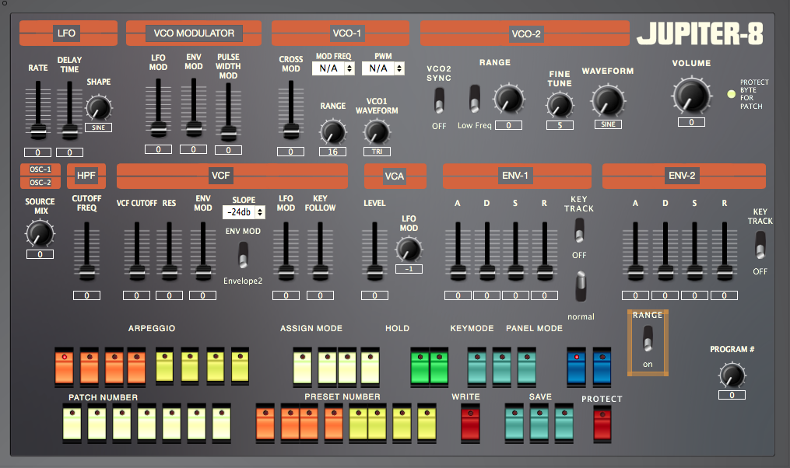Click the red Write button
Screen dimensions: 790x468
(471, 424)
